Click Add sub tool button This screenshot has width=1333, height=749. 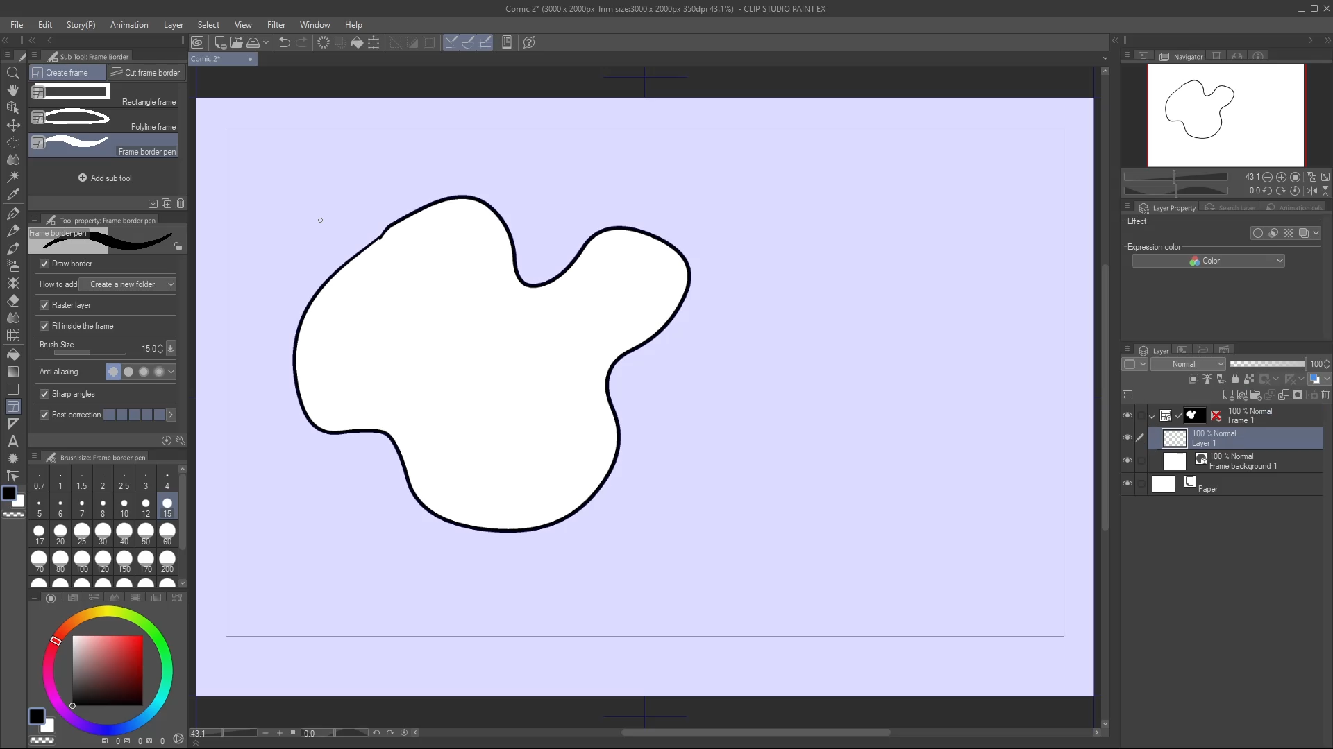[105, 178]
